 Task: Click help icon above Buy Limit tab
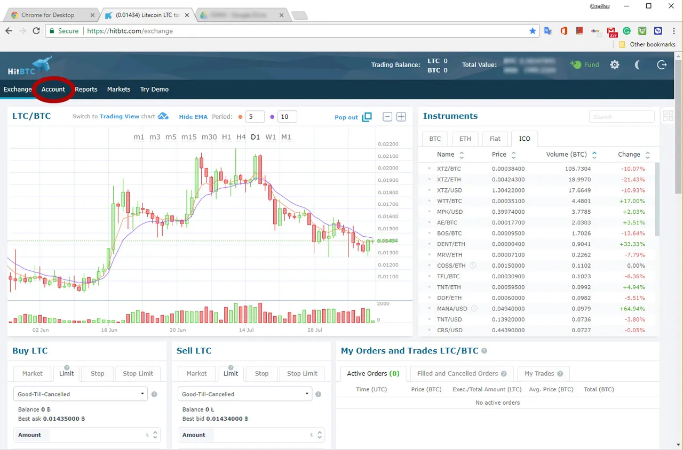[x=67, y=367]
